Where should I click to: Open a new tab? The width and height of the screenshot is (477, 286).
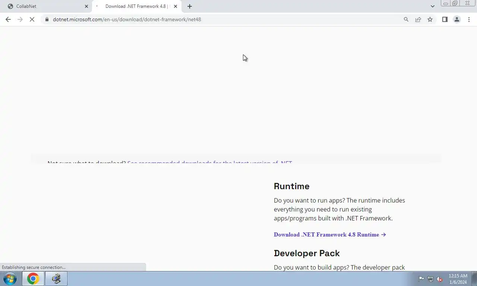click(x=190, y=6)
